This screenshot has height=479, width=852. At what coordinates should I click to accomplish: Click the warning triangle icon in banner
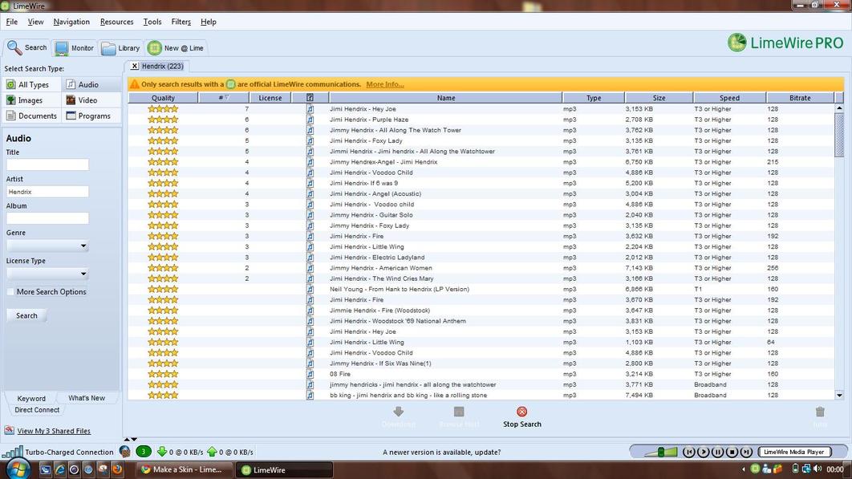134,84
